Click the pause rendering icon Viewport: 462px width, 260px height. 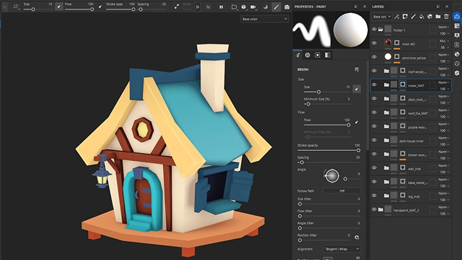[x=221, y=7]
